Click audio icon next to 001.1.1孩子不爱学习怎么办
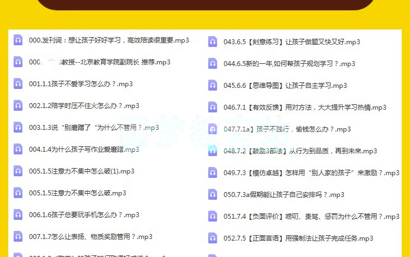This screenshot has height=257, width=410. [18, 83]
